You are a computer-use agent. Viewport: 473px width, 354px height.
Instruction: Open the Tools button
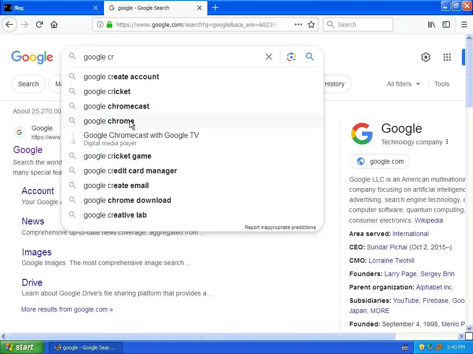pyautogui.click(x=442, y=84)
